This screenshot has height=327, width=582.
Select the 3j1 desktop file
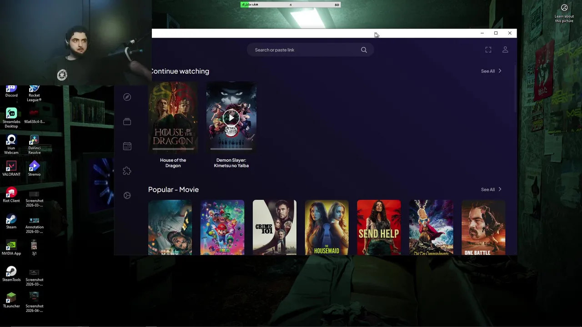[x=34, y=248]
